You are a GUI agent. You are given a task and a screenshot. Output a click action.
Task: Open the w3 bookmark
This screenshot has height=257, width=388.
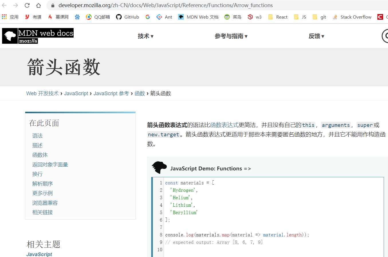pyautogui.click(x=255, y=17)
